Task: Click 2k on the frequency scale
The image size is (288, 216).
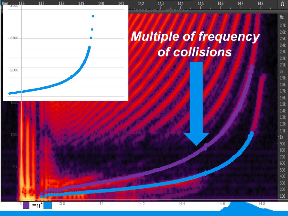Action: coord(282,71)
